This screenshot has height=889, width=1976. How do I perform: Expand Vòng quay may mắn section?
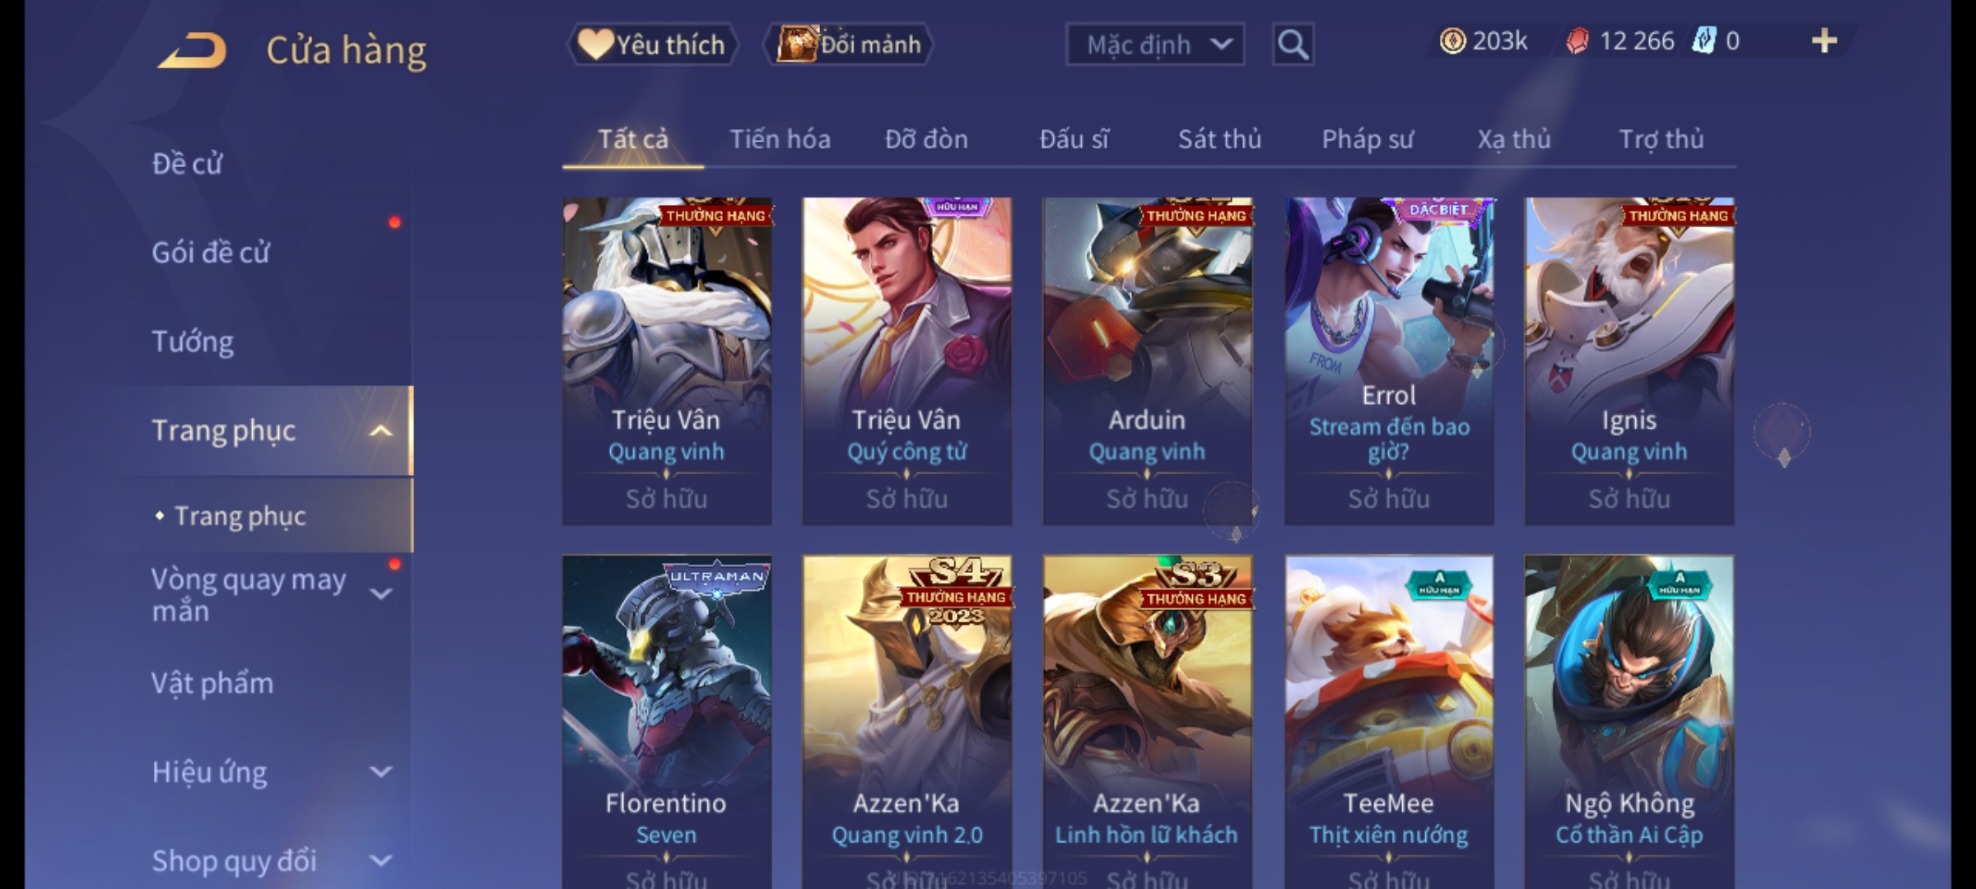pyautogui.click(x=380, y=593)
